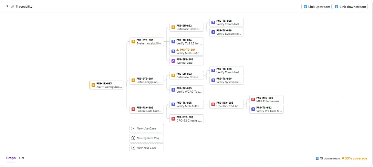
Task: Select the Graph tab
Action: (11, 158)
